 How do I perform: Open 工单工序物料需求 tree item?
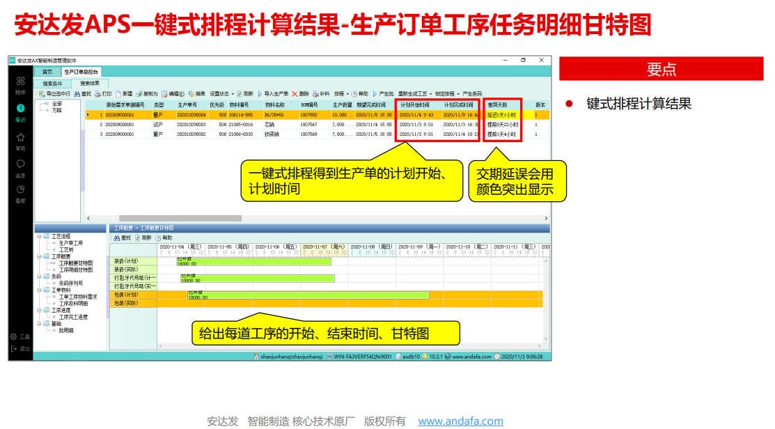tap(78, 297)
